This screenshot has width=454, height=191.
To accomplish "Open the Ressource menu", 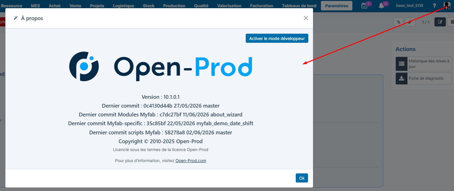I will 12,6.
